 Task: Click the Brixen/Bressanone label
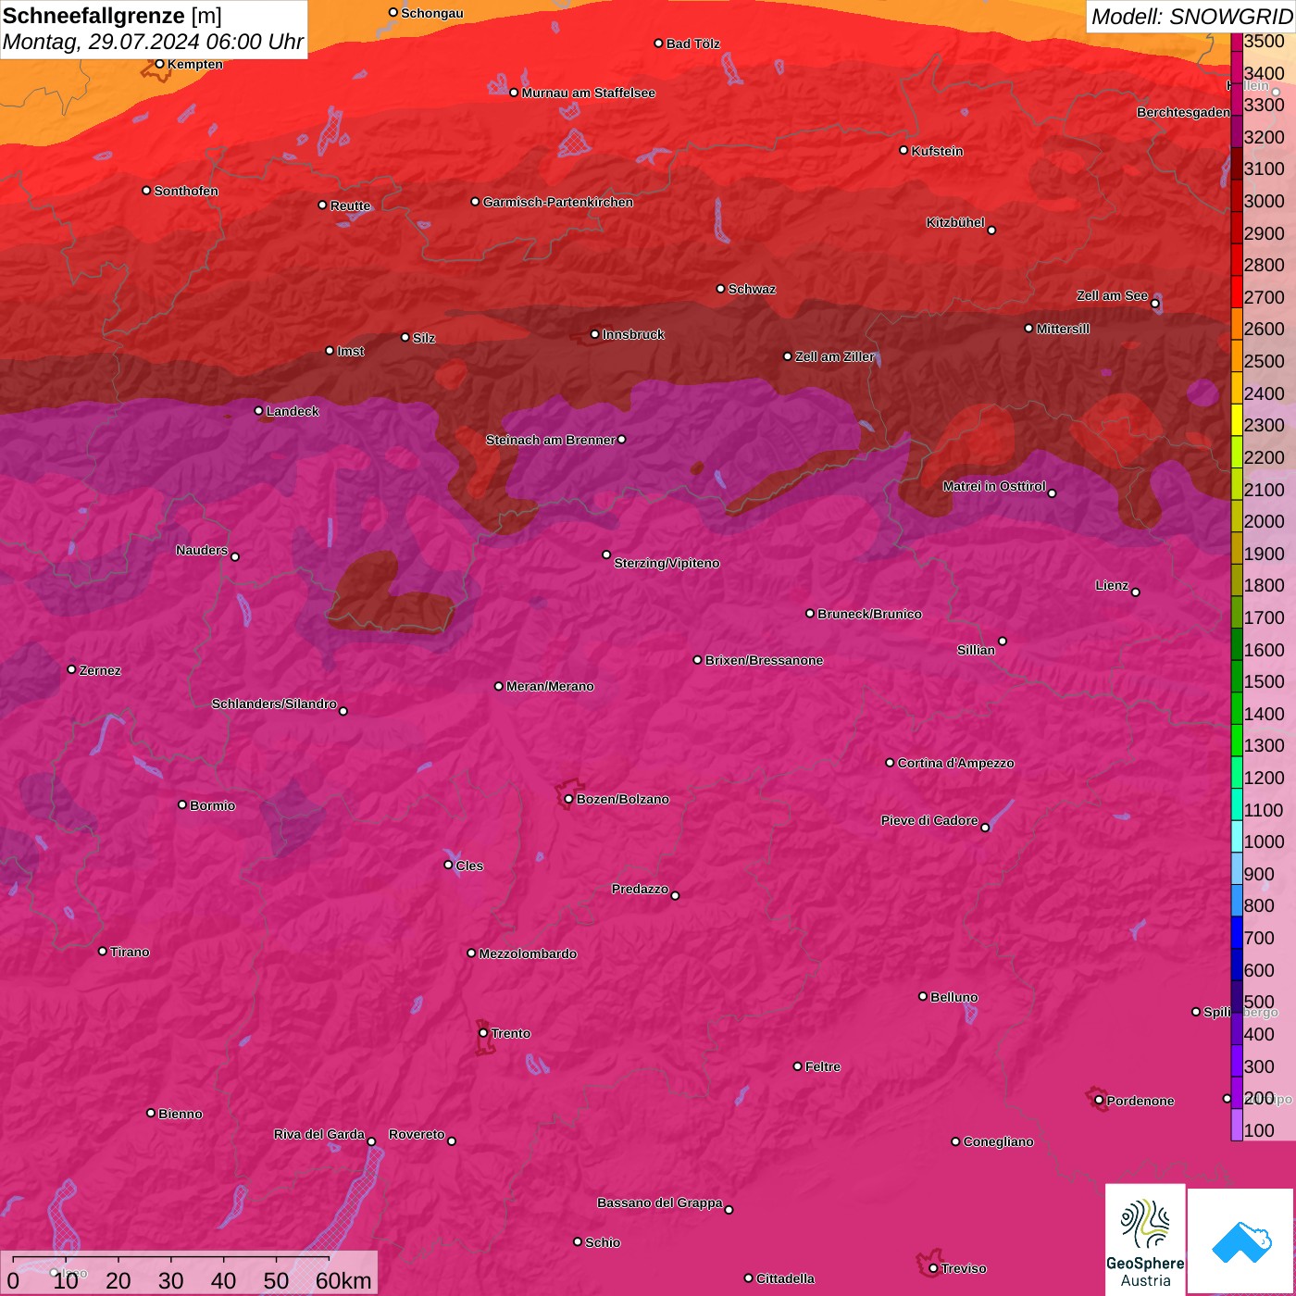[x=764, y=660]
